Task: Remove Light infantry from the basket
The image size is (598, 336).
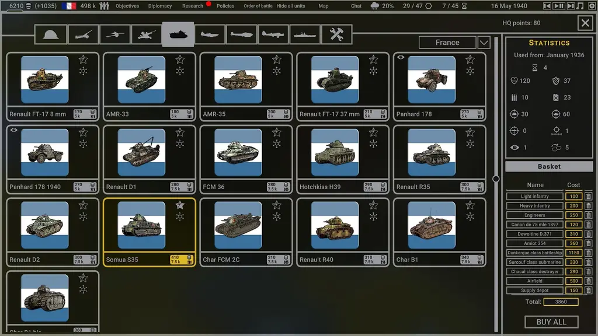Action: 588,197
